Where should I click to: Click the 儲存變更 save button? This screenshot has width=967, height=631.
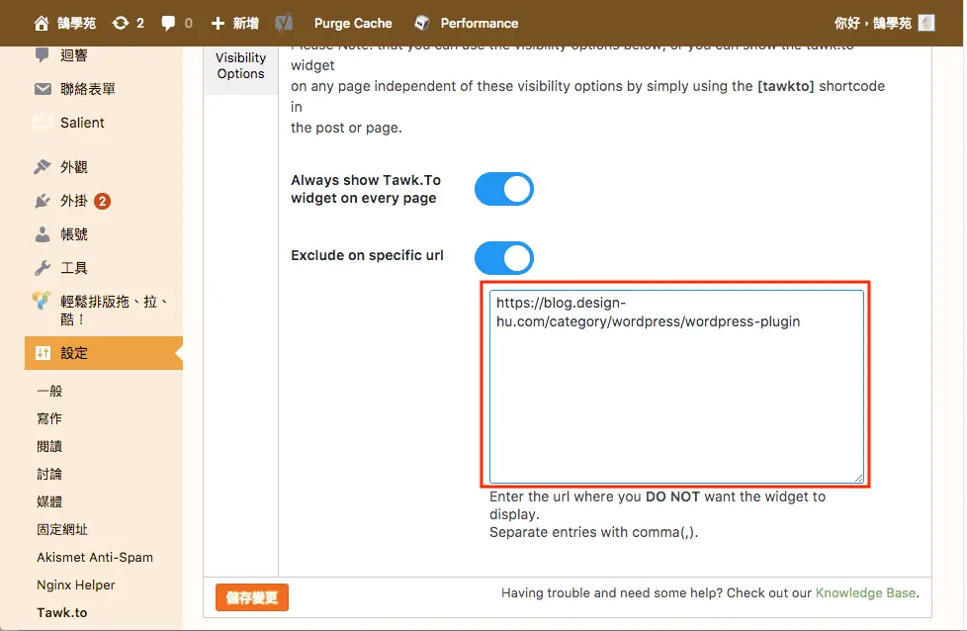(251, 597)
